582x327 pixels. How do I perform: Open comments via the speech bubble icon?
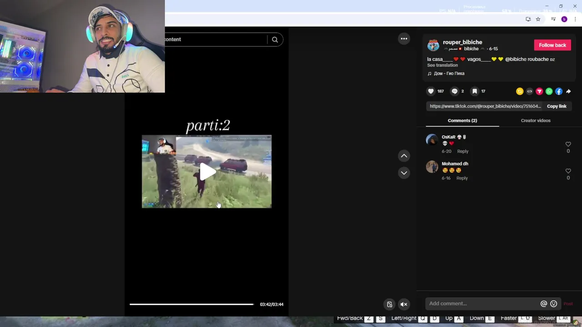coord(454,91)
